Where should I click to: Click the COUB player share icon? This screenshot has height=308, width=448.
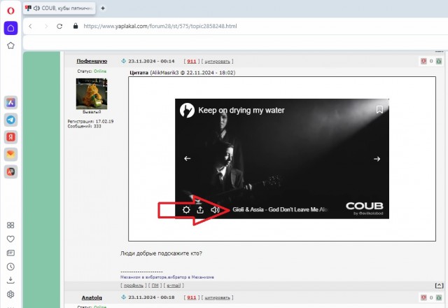(200, 210)
